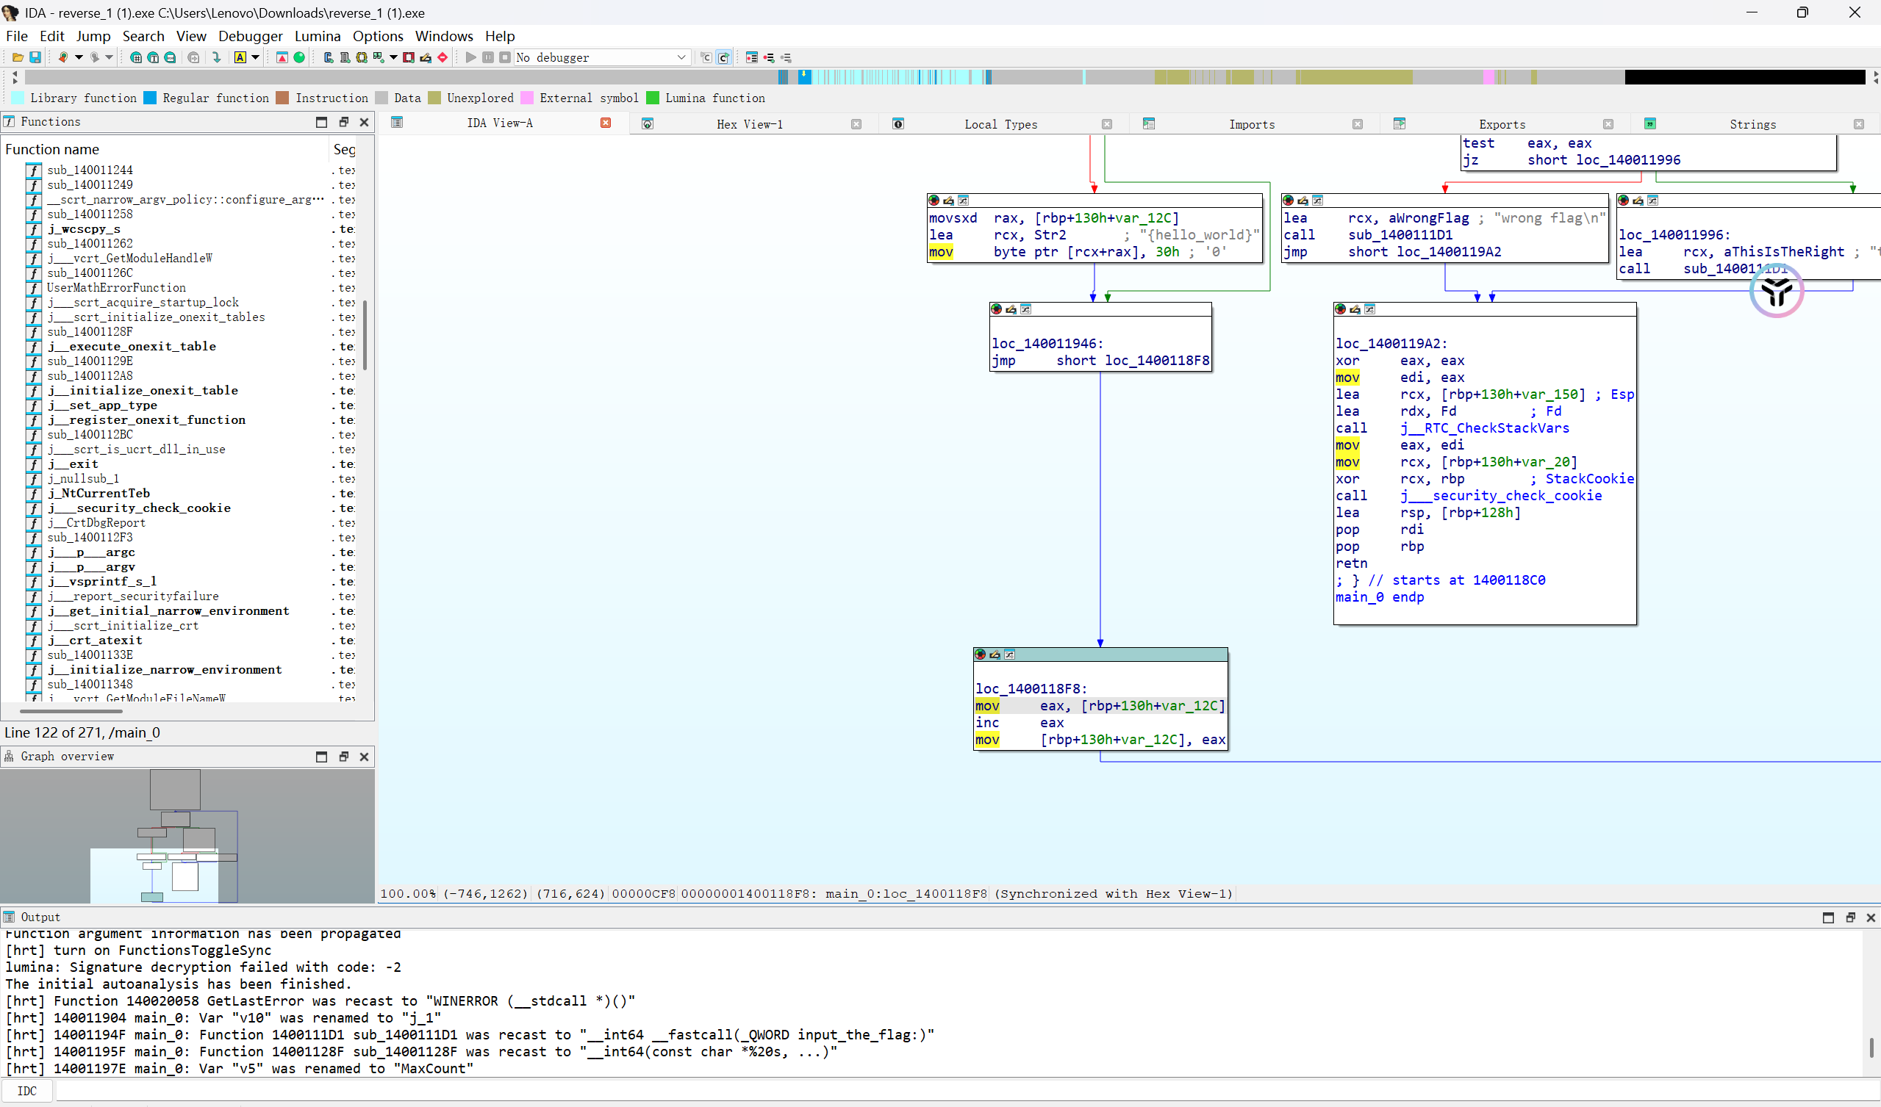
Task: Open the Lumina menu
Action: point(318,36)
